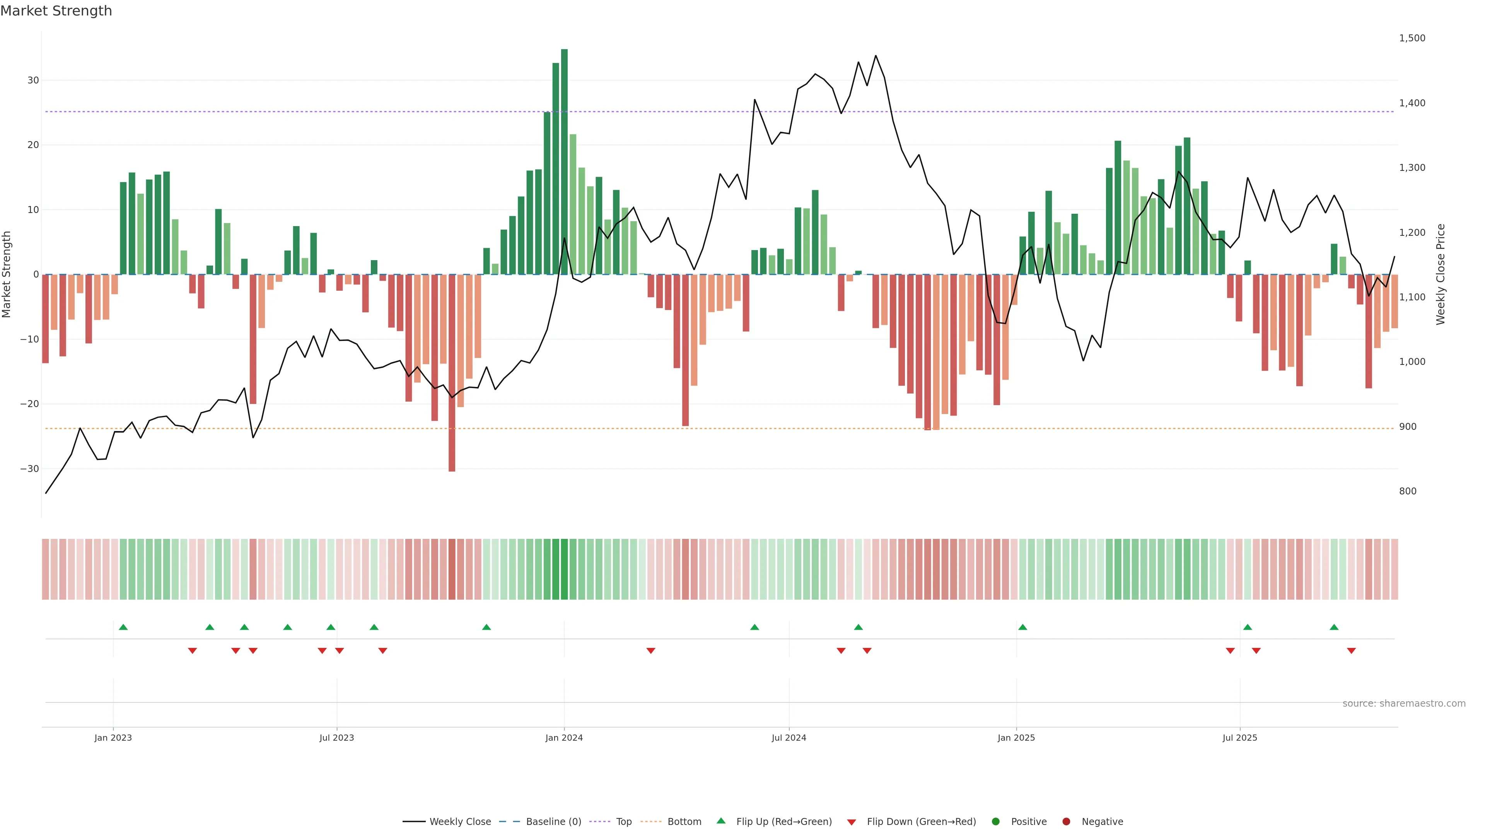Click the dark red Negative circle legend icon
1485x835 pixels.
pyautogui.click(x=1066, y=821)
